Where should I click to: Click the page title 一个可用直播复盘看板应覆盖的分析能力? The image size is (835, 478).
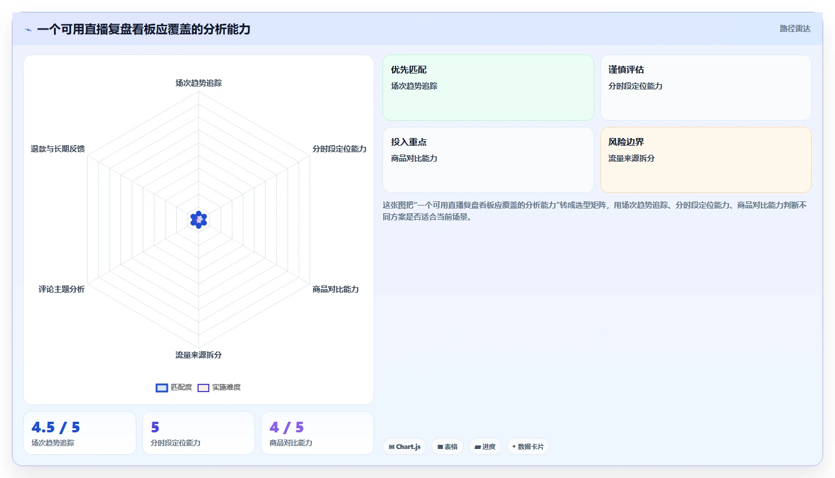pyautogui.click(x=144, y=29)
